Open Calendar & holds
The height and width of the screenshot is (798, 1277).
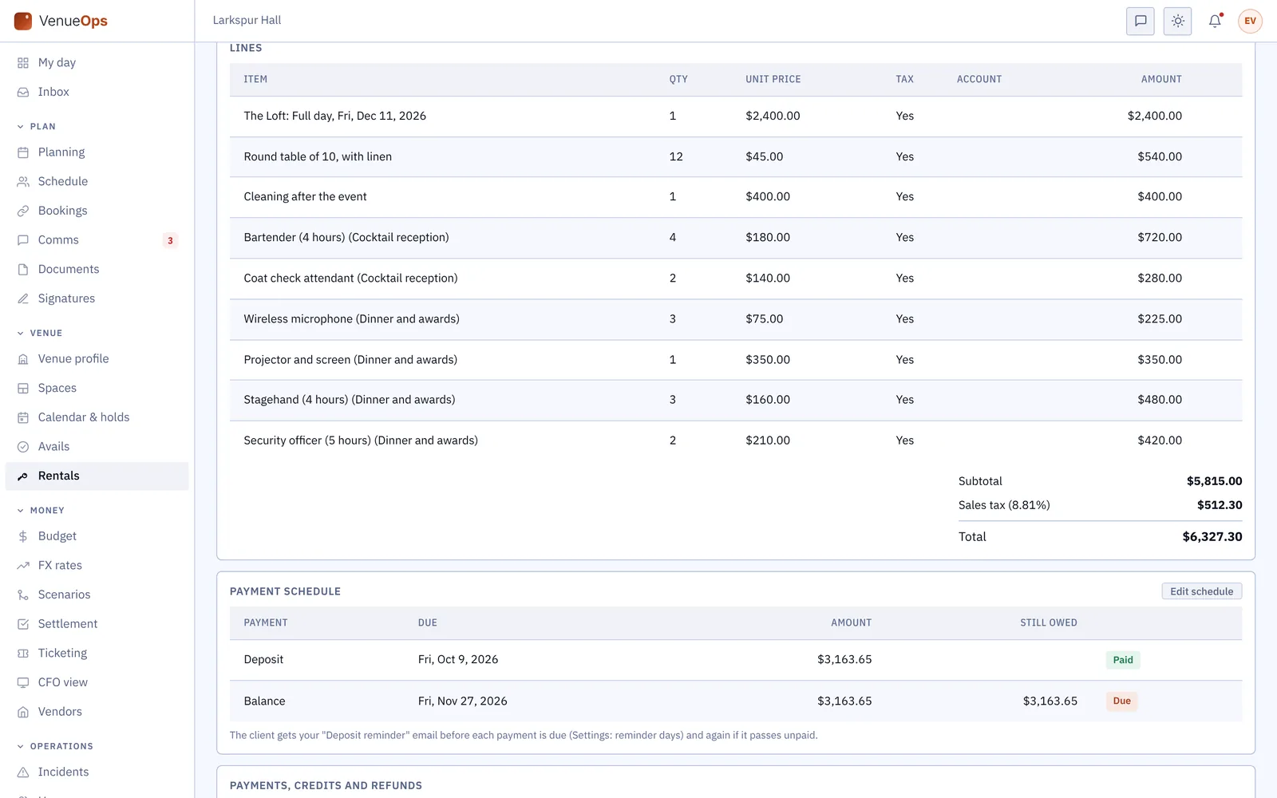click(x=97, y=417)
